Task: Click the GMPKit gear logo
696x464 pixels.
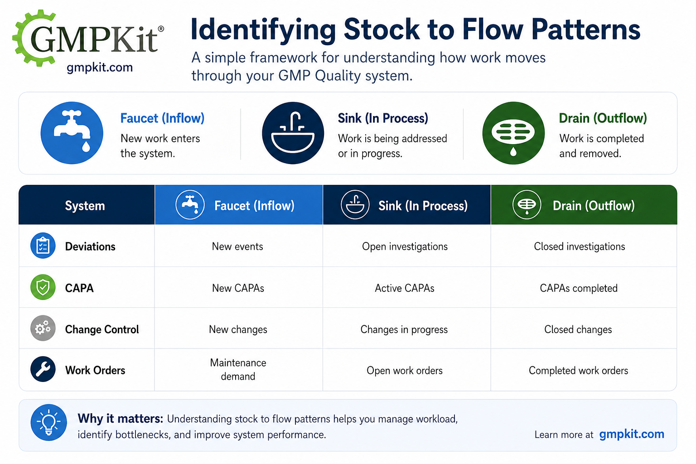Action: click(x=88, y=38)
